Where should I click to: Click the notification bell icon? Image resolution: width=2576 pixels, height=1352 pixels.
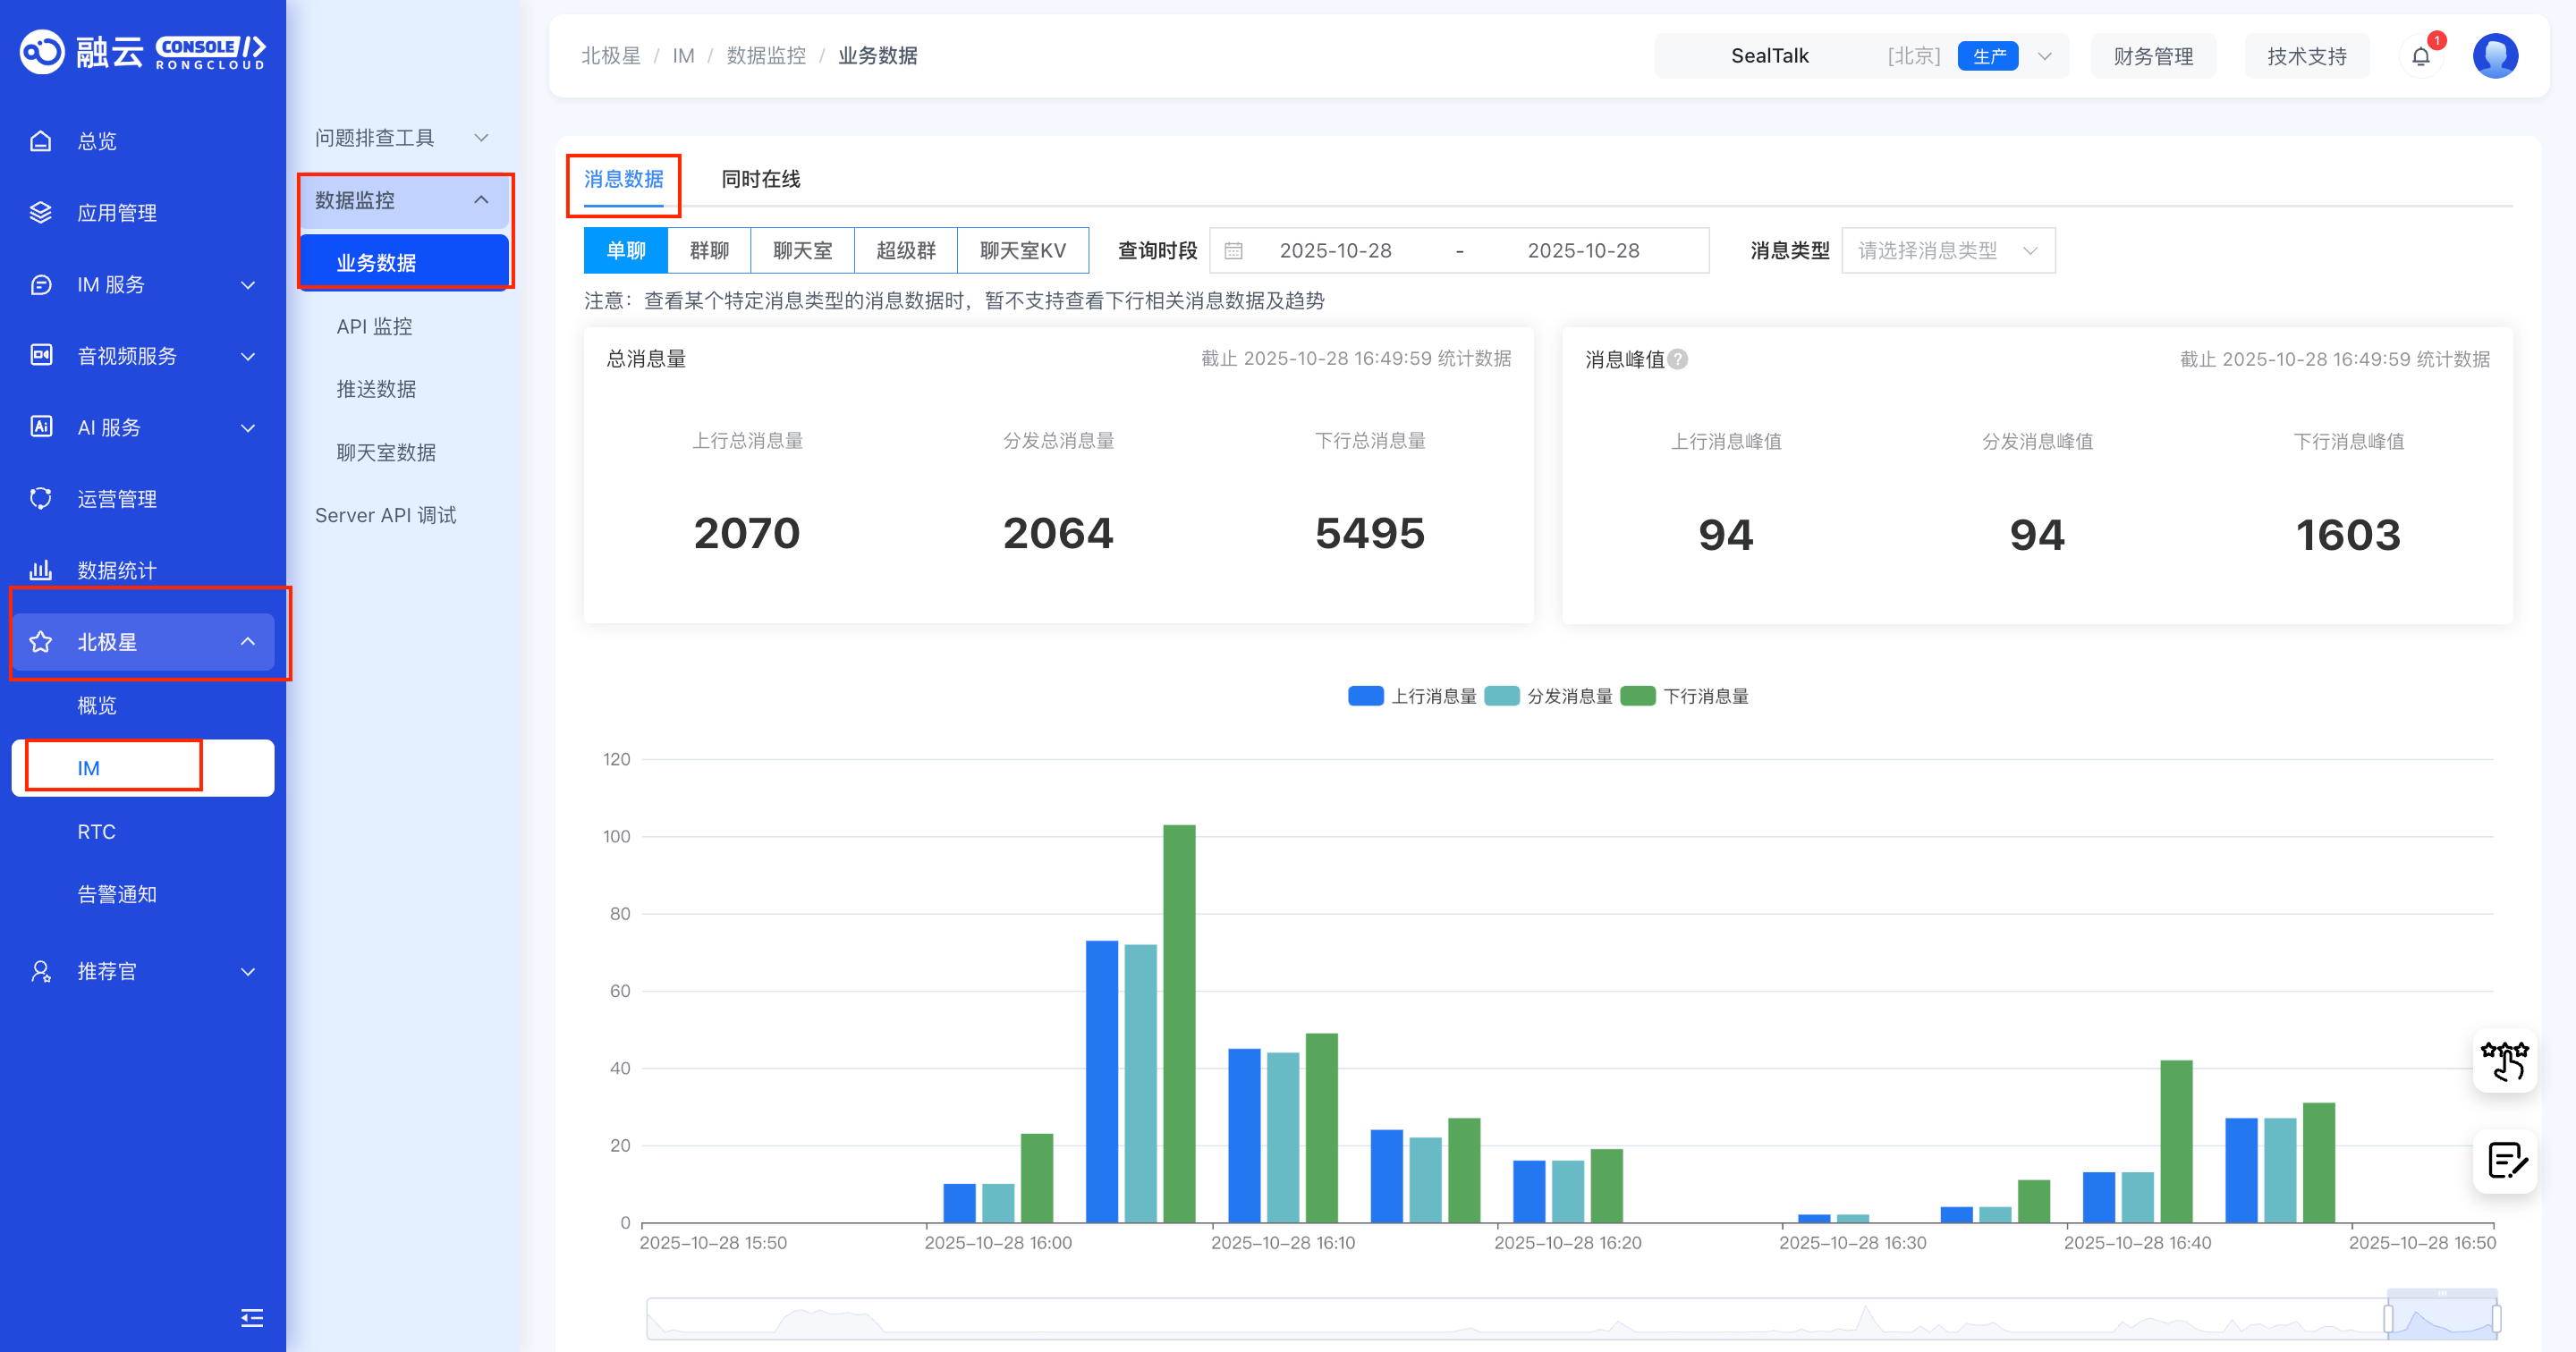coord(2420,56)
